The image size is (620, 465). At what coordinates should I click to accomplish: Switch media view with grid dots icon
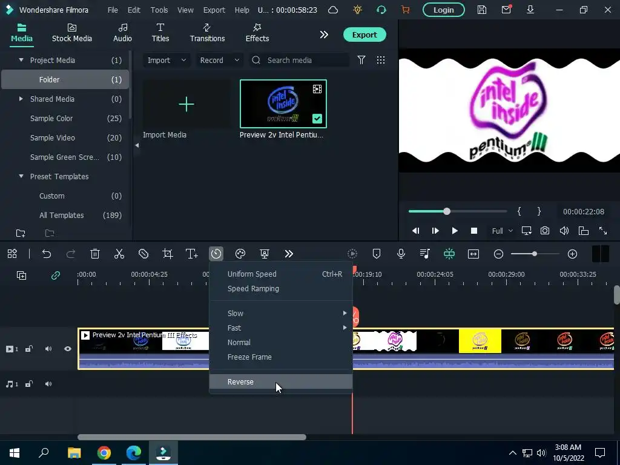pyautogui.click(x=381, y=60)
